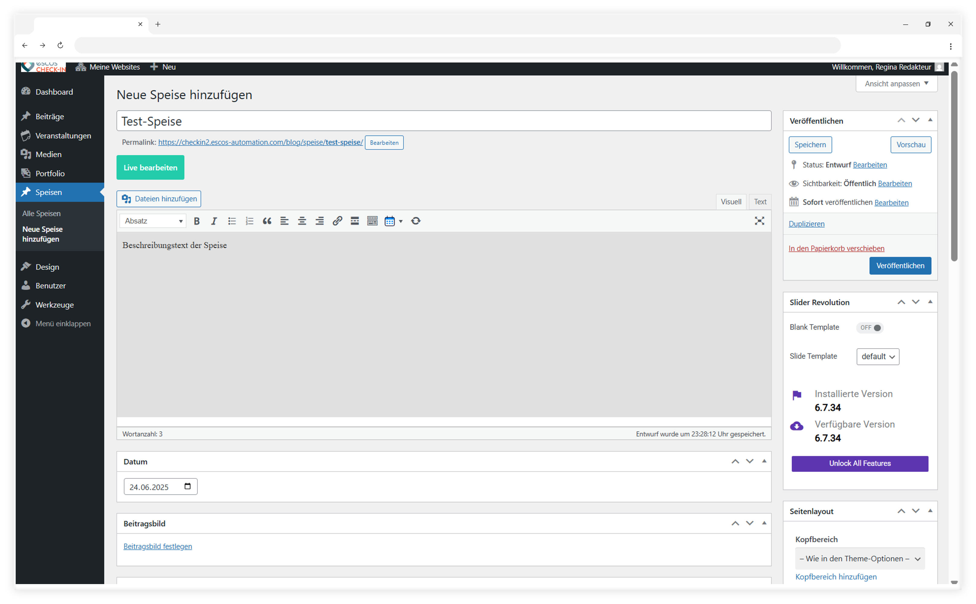Collapse the Seitenlayout panel
This screenshot has width=976, height=604.
[x=930, y=511]
